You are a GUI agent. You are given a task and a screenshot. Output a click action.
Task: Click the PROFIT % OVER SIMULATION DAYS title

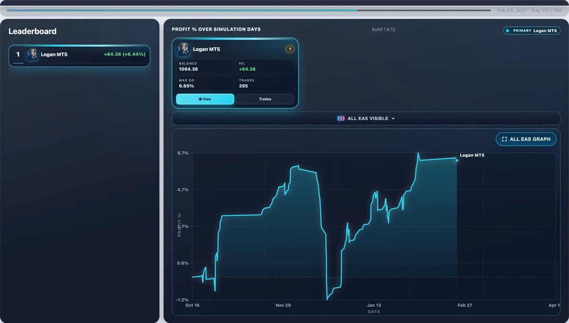click(x=216, y=30)
